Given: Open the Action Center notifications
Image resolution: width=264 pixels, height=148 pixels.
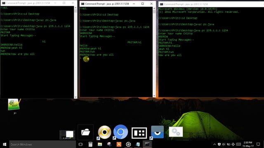Looking at the screenshot, I should point(258,144).
